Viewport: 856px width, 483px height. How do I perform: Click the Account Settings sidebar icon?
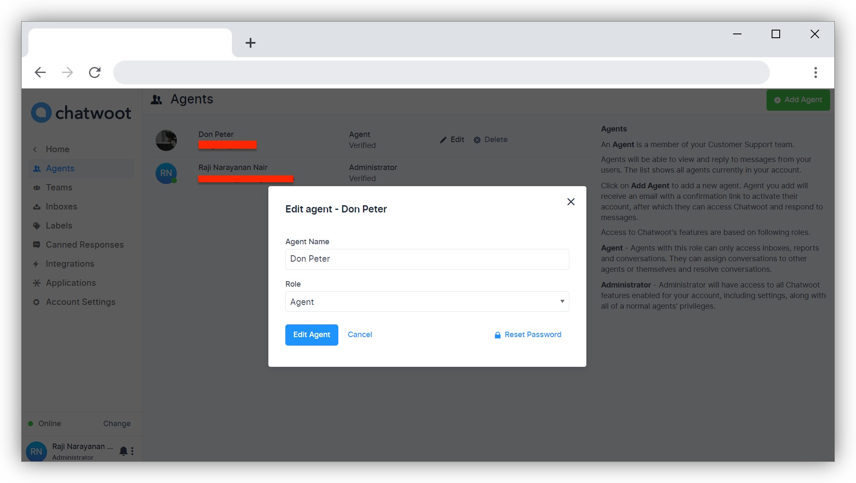[36, 302]
